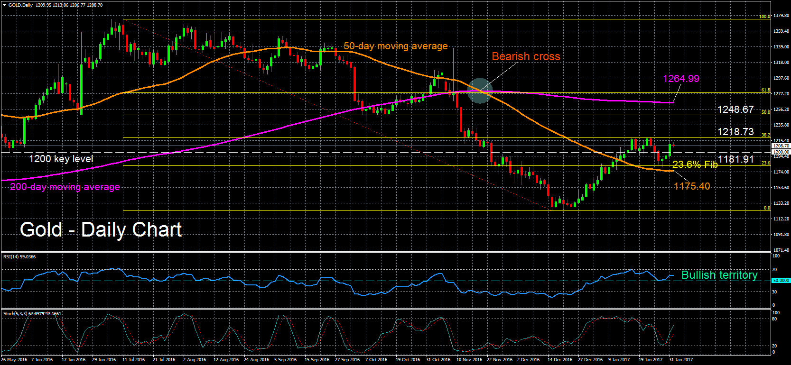Select the shaded circle marking the bearish cross

(479, 91)
